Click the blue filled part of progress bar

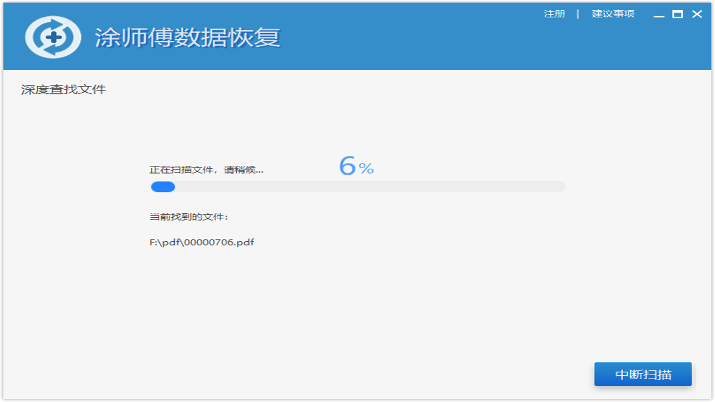[163, 187]
